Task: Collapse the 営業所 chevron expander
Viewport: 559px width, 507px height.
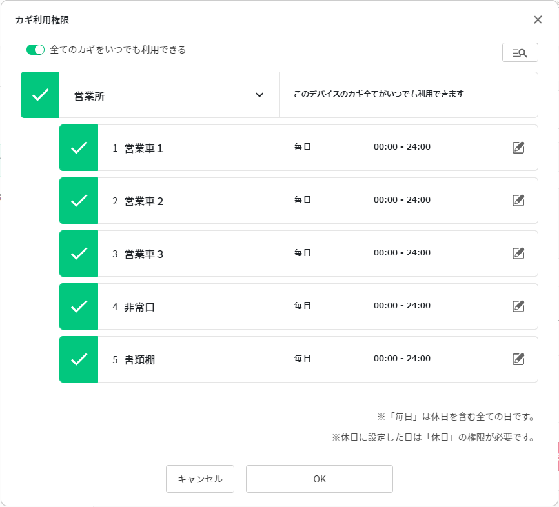Action: (x=259, y=95)
